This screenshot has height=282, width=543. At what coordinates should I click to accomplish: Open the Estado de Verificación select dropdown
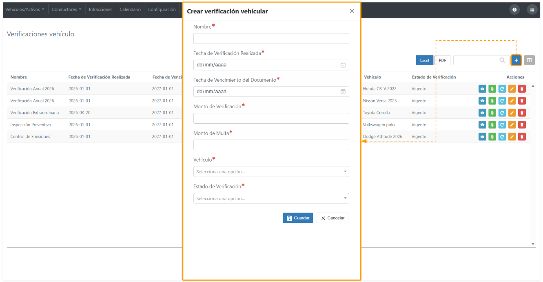click(x=271, y=198)
